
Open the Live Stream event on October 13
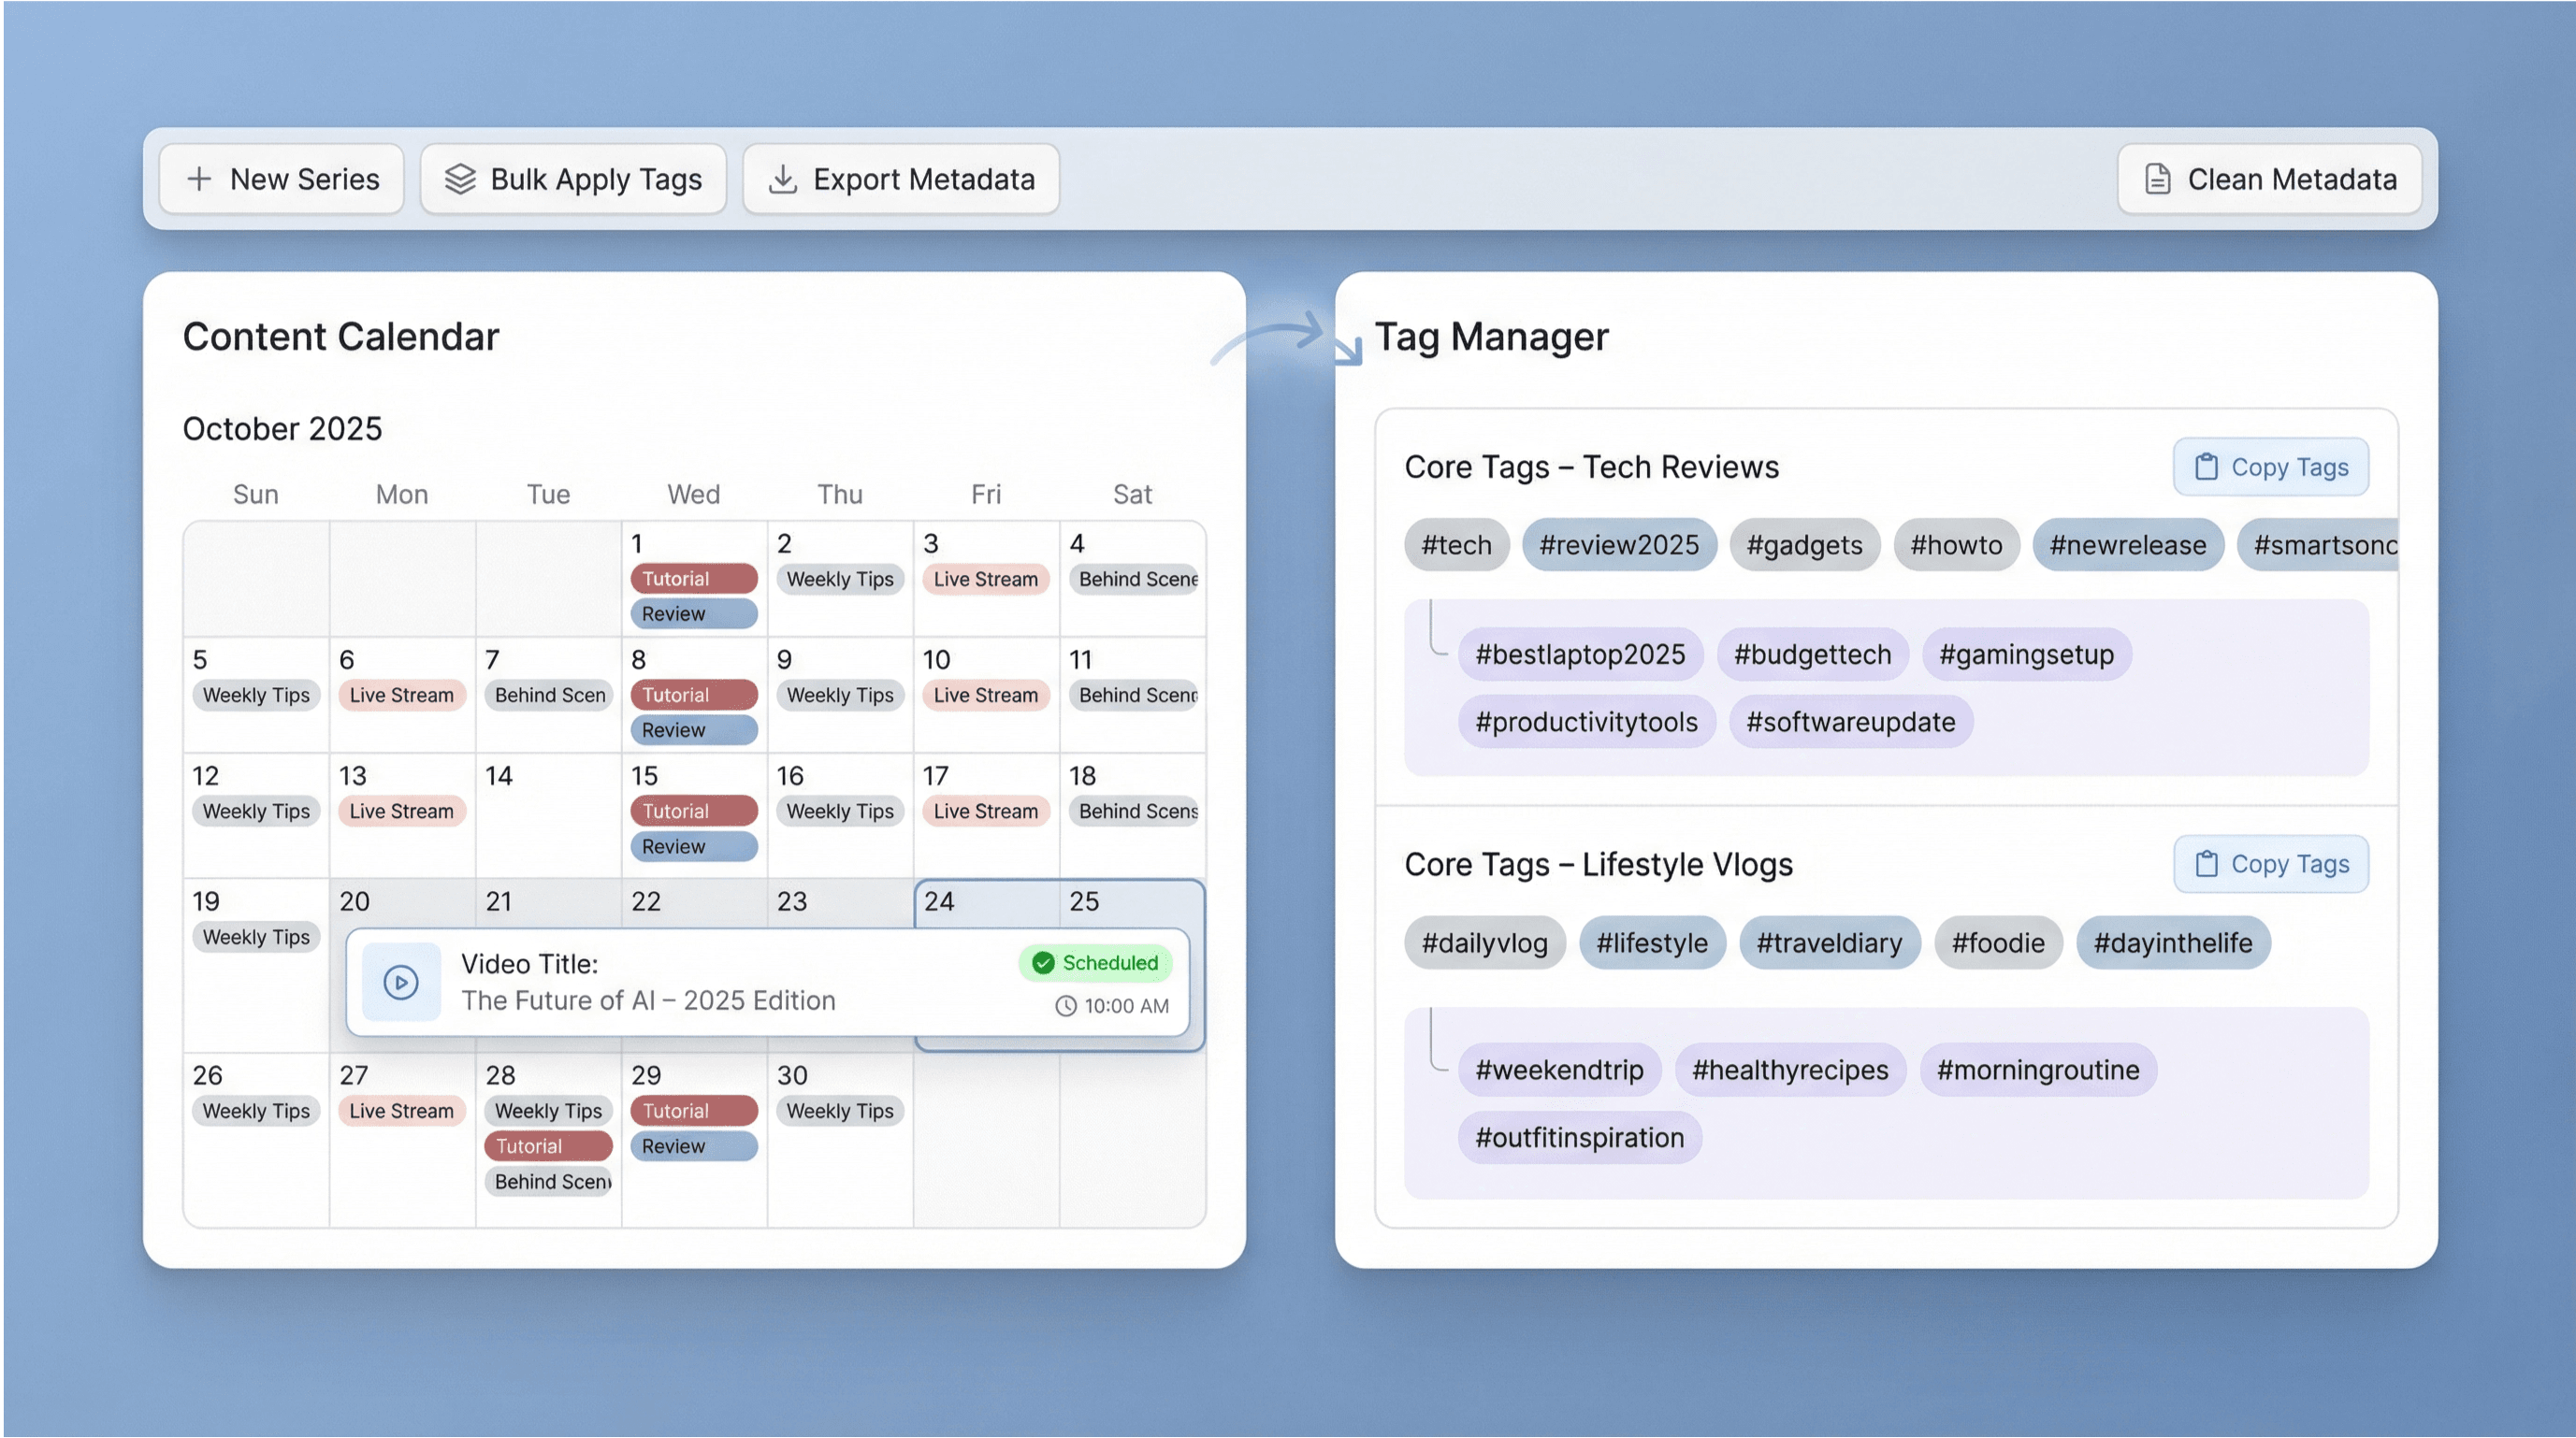coord(401,812)
